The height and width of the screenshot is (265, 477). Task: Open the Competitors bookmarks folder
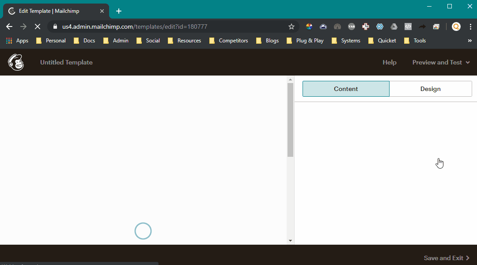(229, 41)
